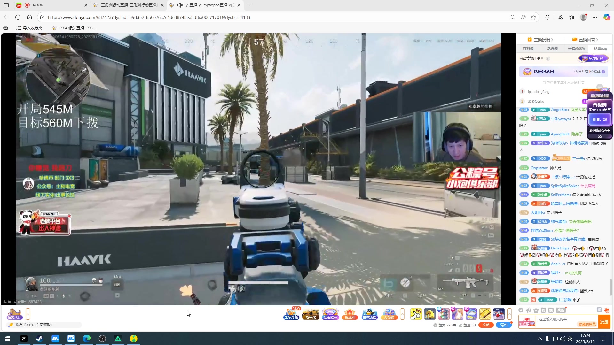Expand the arrow after 去领取 activity icons
The width and height of the screenshot is (614, 345).
click(402, 314)
